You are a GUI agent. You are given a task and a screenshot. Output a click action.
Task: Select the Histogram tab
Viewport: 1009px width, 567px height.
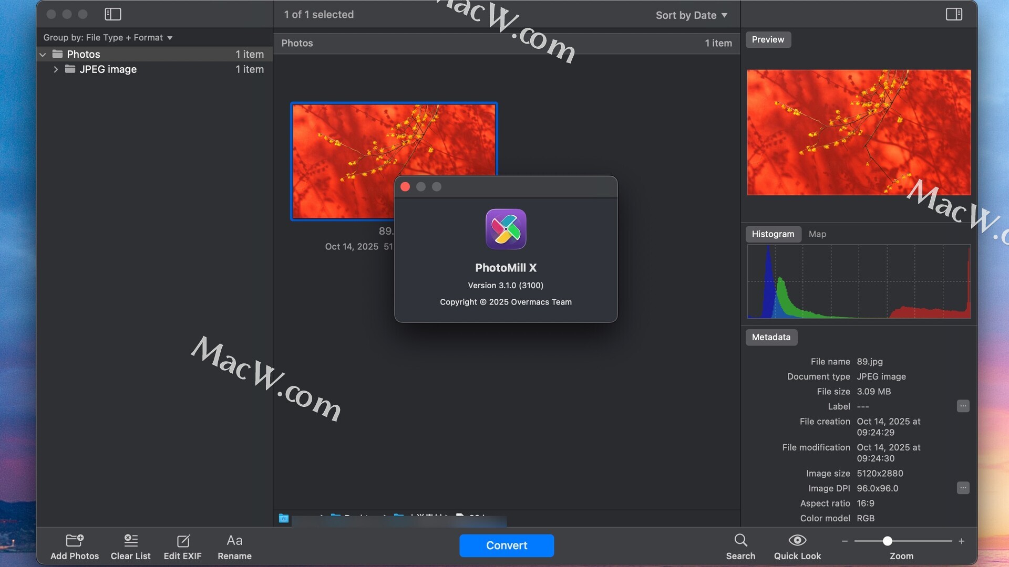773,234
